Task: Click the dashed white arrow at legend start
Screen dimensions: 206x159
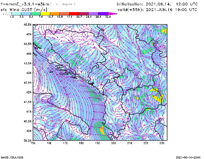Action: tap(7, 14)
